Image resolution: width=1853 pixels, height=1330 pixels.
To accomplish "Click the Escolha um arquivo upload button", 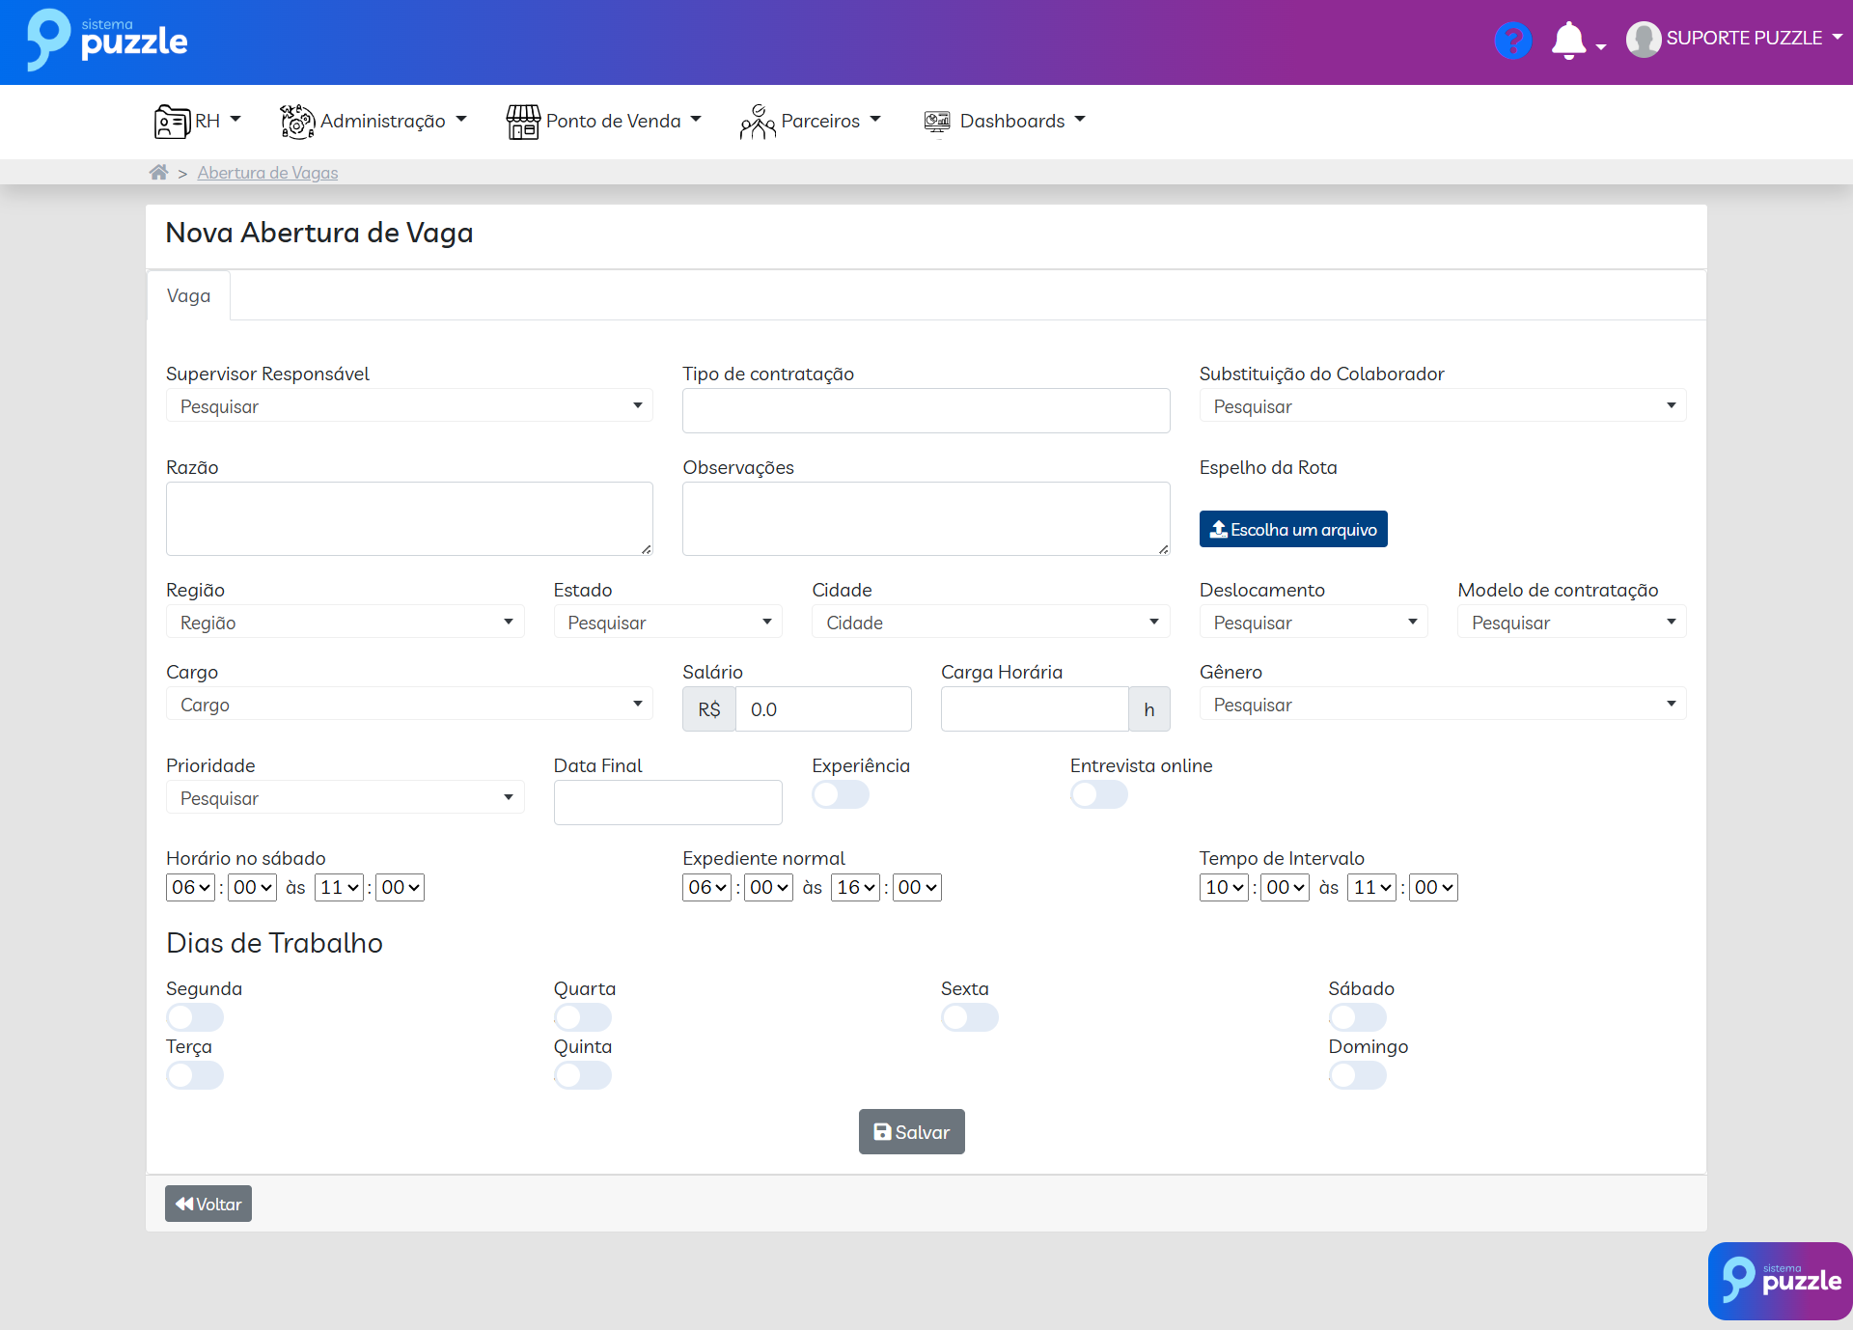I will (1292, 529).
